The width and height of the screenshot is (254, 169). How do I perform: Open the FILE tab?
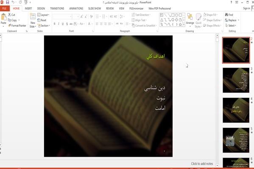5,8
